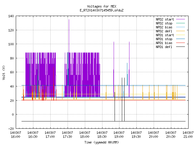
Task: Click the 0 y-axis tick label
Action: 13,114
